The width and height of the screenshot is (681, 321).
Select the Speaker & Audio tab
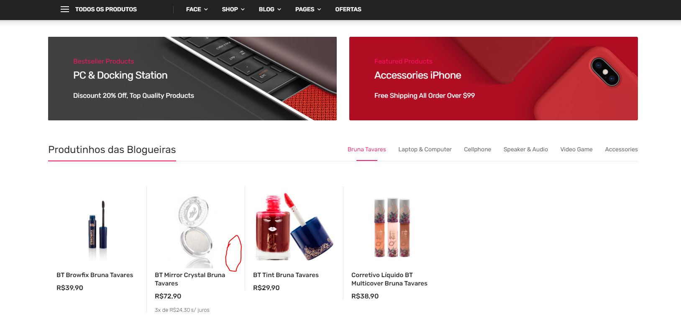click(x=525, y=149)
